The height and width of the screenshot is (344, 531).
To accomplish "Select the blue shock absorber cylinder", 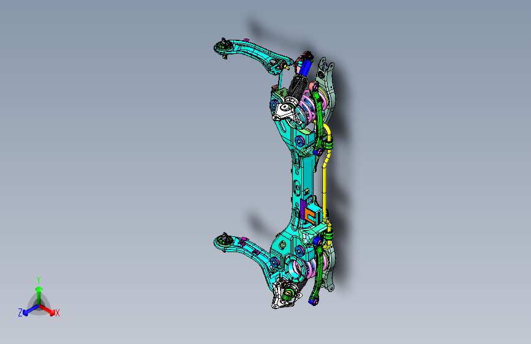I will point(306,67).
